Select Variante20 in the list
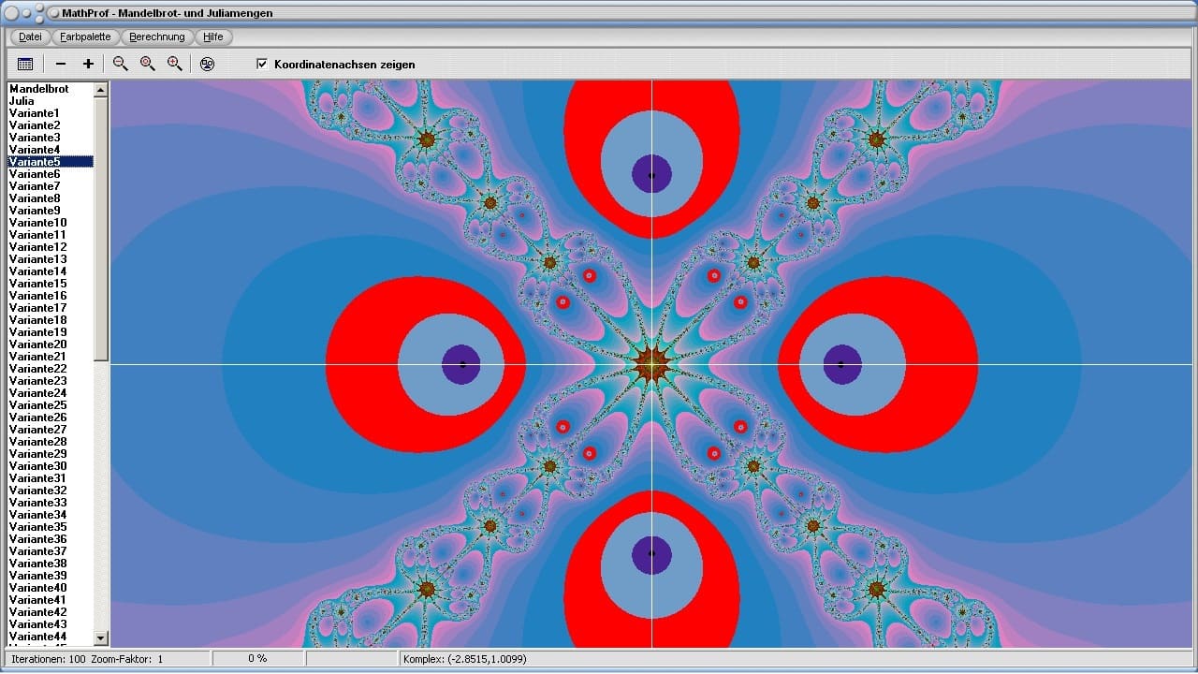 click(37, 344)
